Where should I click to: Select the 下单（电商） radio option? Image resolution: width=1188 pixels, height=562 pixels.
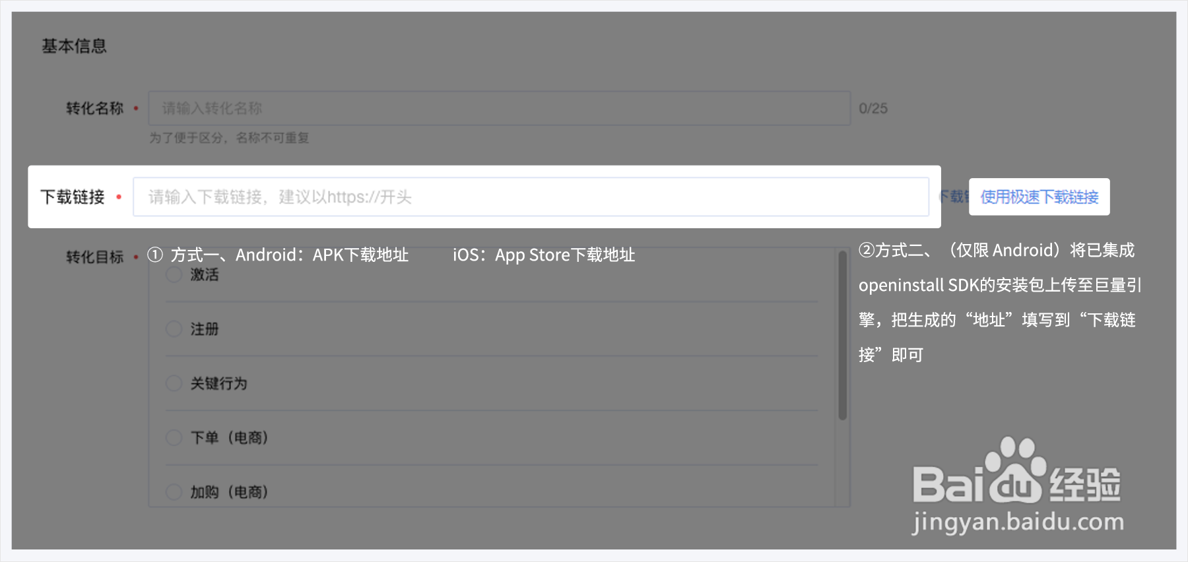click(174, 437)
